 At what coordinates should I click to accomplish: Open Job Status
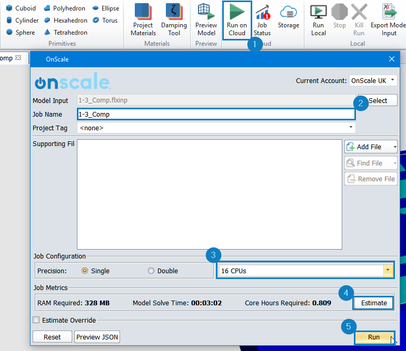click(x=262, y=20)
